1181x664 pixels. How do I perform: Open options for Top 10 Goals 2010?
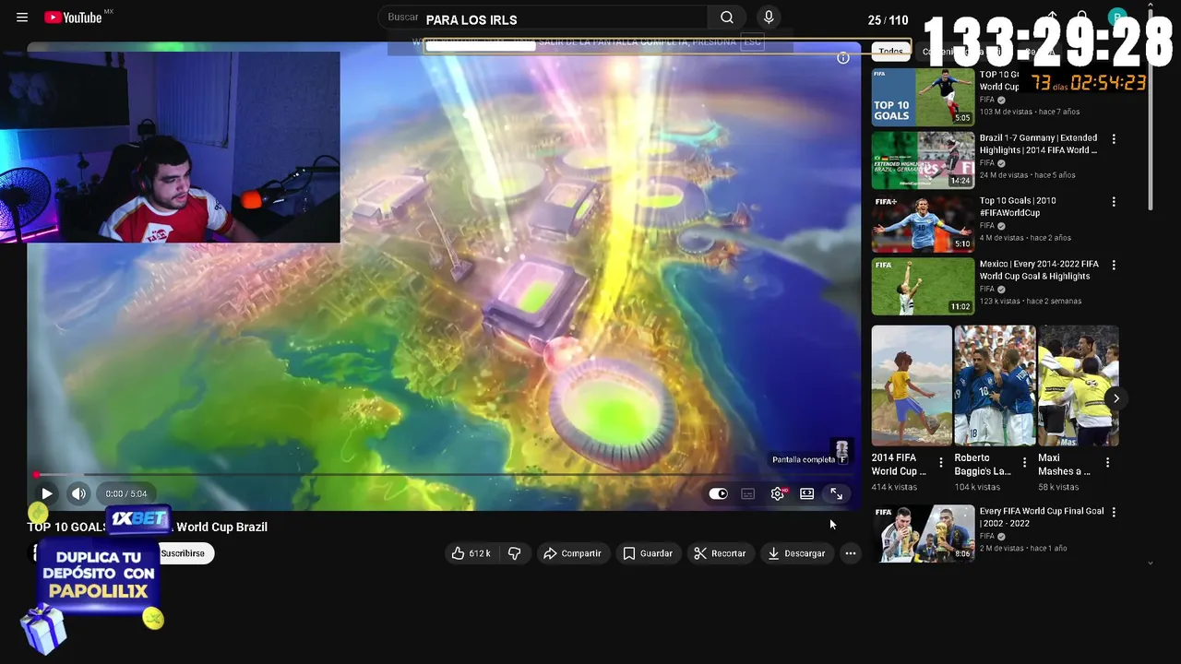pos(1114,202)
